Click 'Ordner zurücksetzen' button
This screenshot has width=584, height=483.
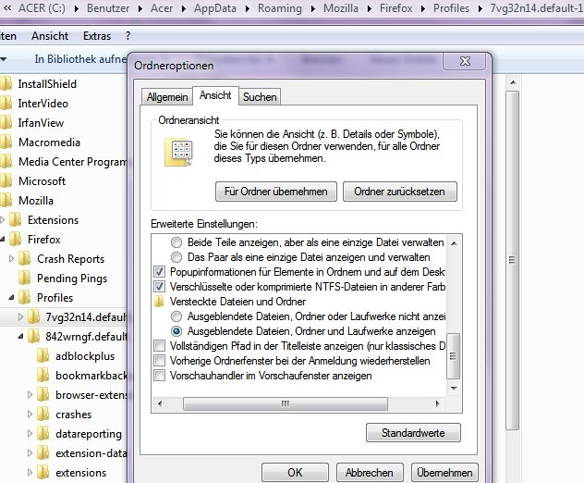[x=399, y=192]
